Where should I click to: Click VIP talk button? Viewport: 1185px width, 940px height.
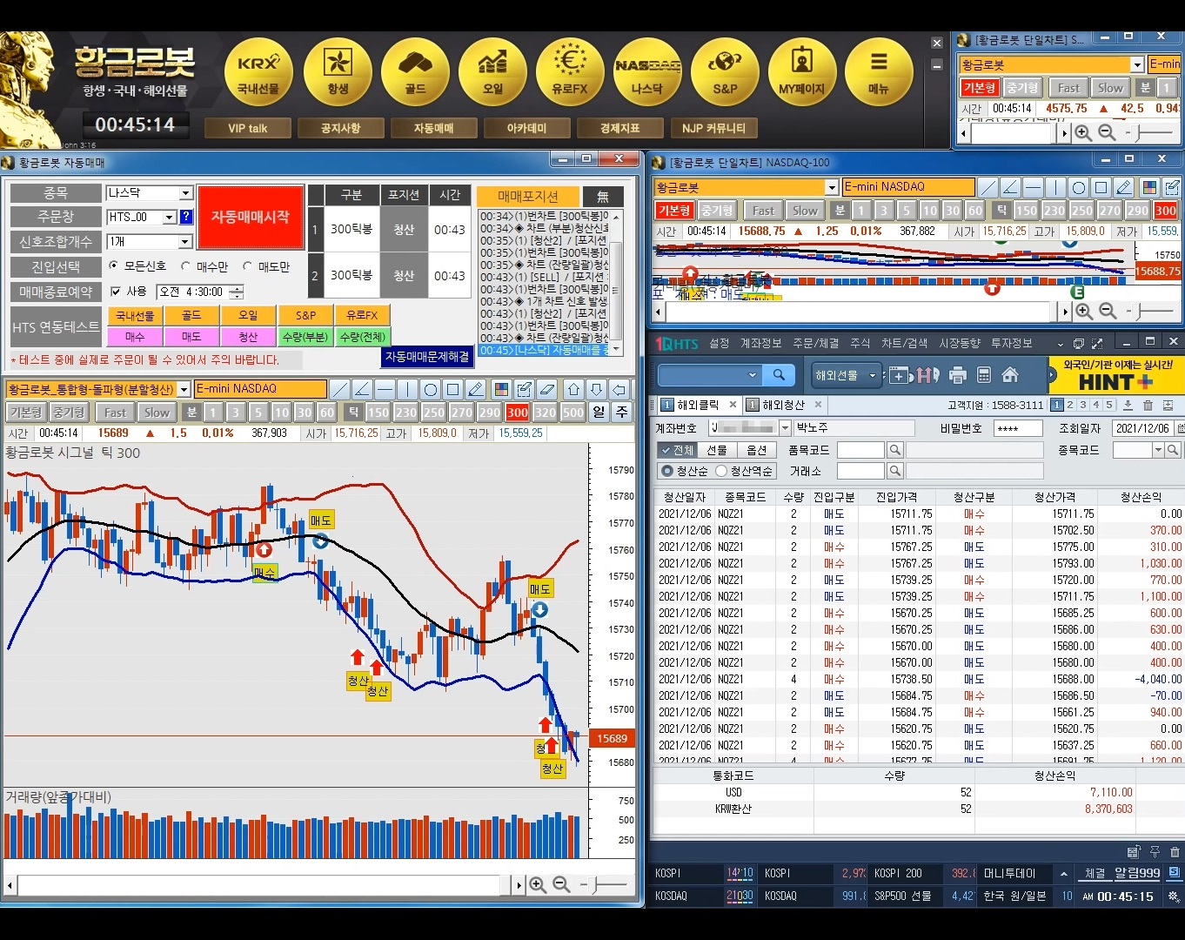coord(248,128)
